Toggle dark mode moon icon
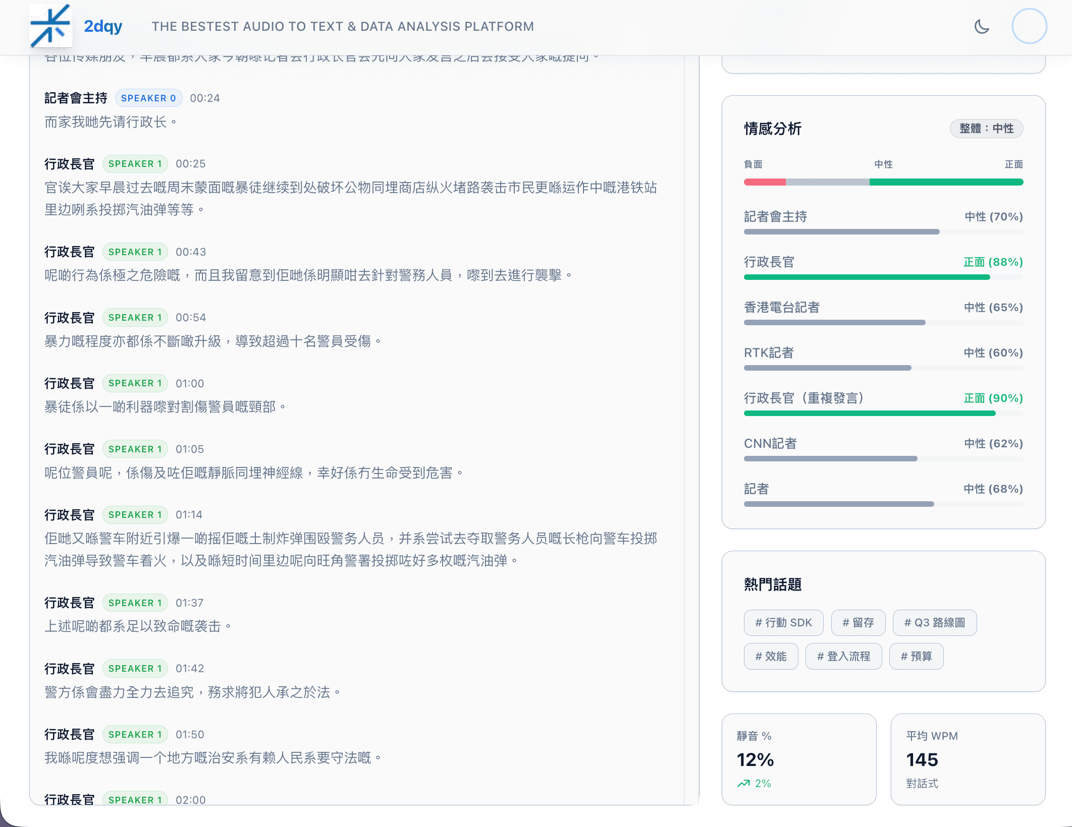Viewport: 1072px width, 827px height. pos(982,26)
